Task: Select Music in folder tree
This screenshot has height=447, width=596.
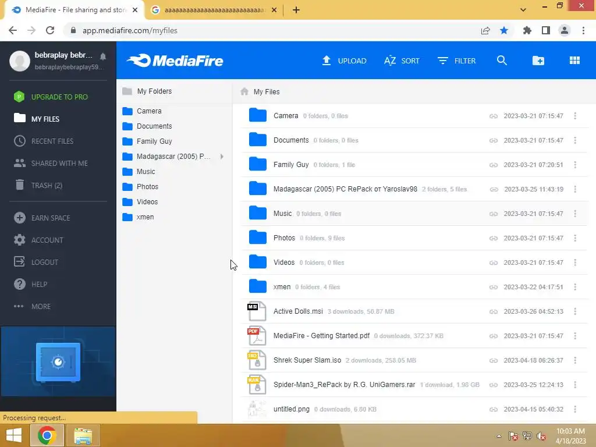Action: point(139,172)
